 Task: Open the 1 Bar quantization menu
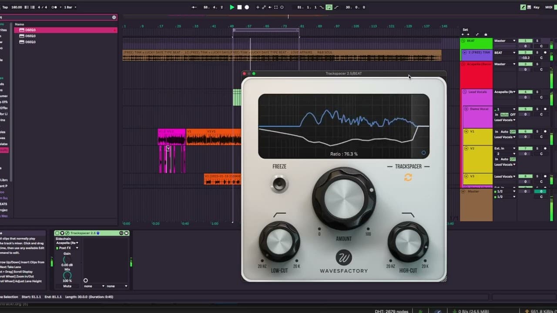70,7
